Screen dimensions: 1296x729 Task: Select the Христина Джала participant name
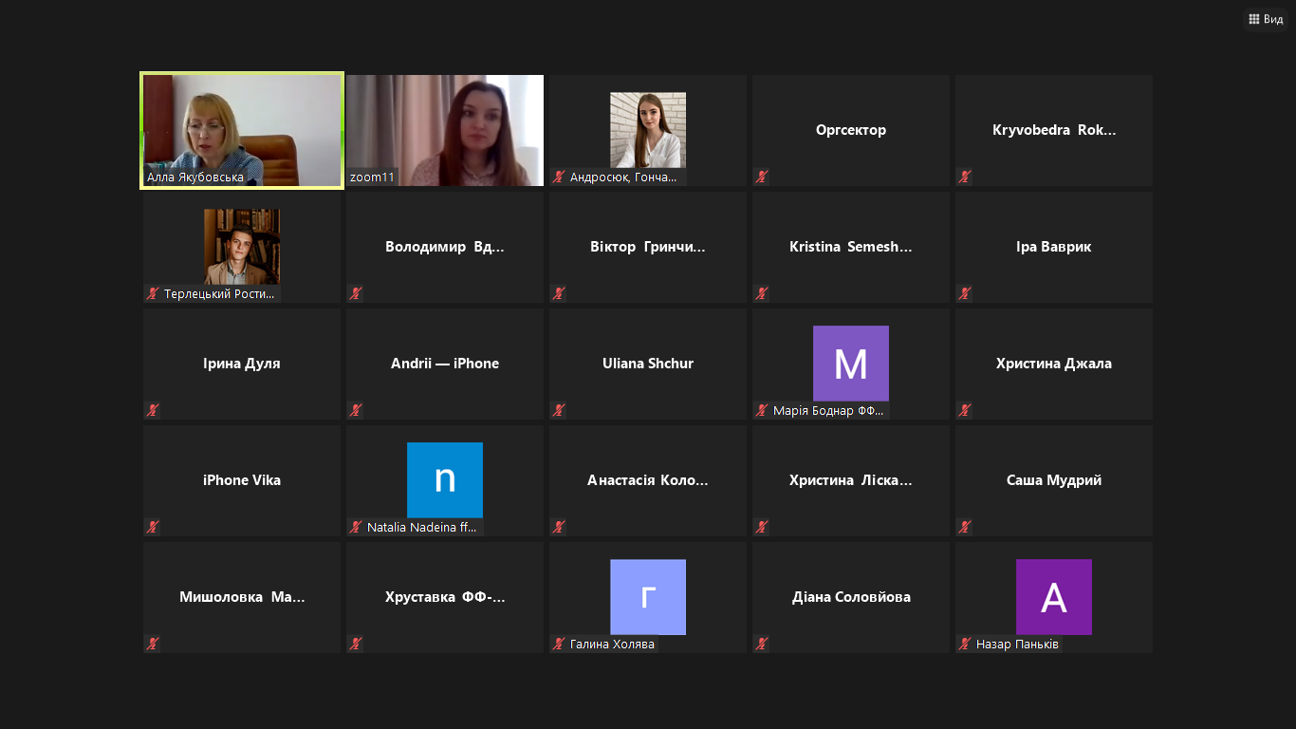pyautogui.click(x=1053, y=364)
